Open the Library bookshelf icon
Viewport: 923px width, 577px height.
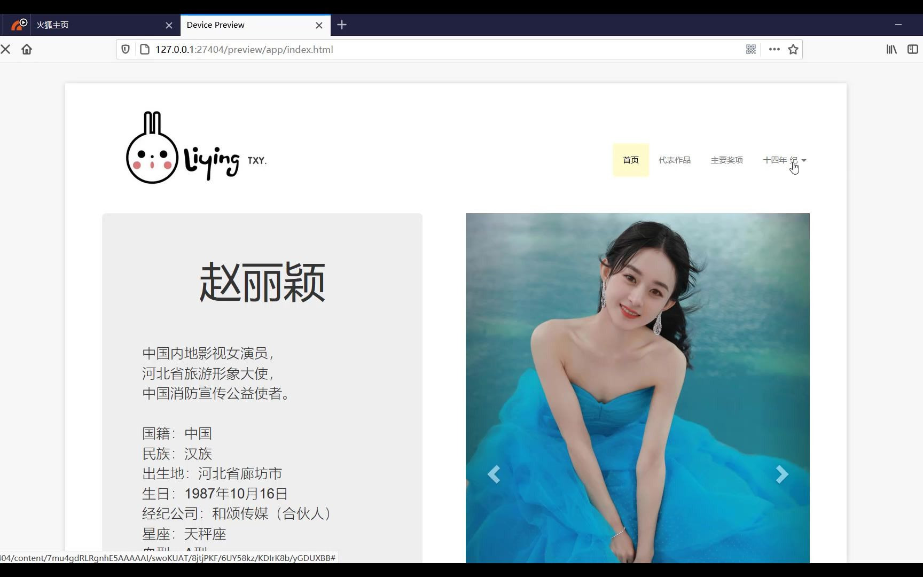[892, 49]
